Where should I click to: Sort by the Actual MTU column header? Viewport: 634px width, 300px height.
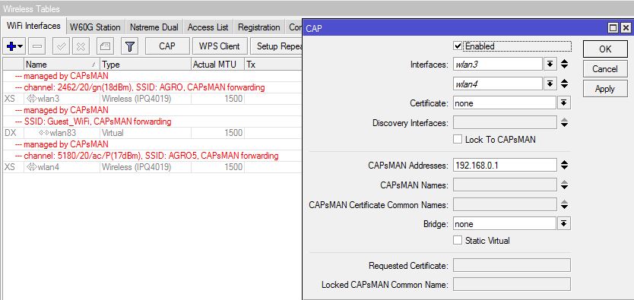pos(217,65)
